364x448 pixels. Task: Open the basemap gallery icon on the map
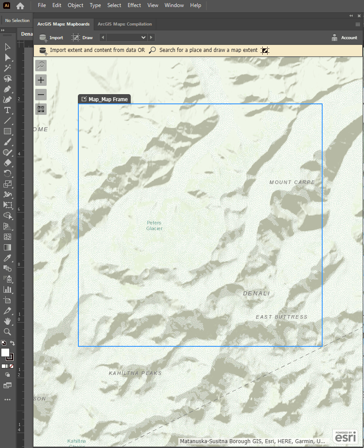click(x=40, y=109)
